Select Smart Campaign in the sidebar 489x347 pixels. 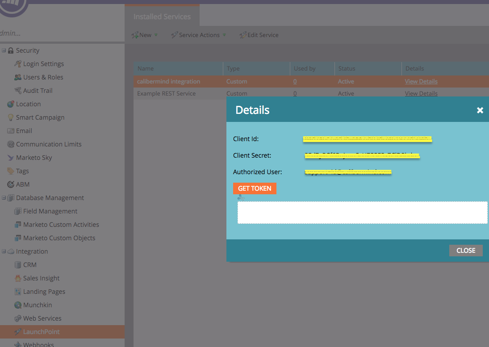pyautogui.click(x=40, y=117)
